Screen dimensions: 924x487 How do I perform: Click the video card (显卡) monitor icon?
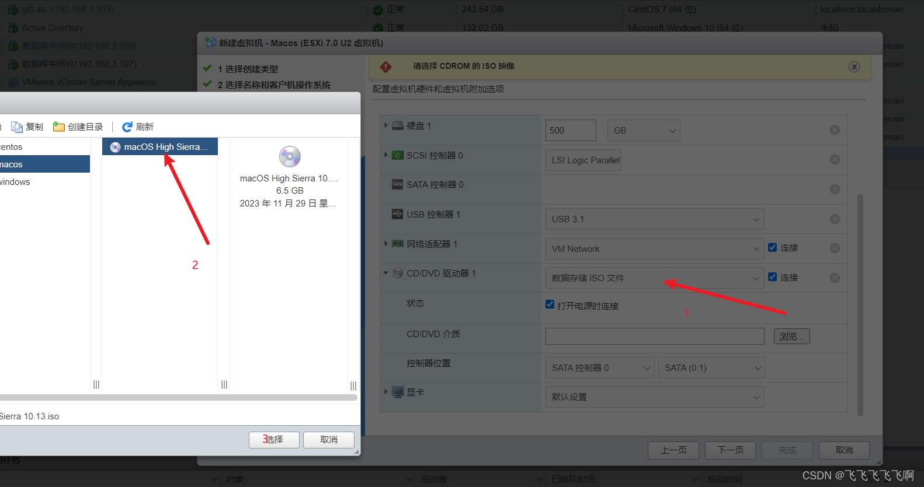[x=398, y=392]
